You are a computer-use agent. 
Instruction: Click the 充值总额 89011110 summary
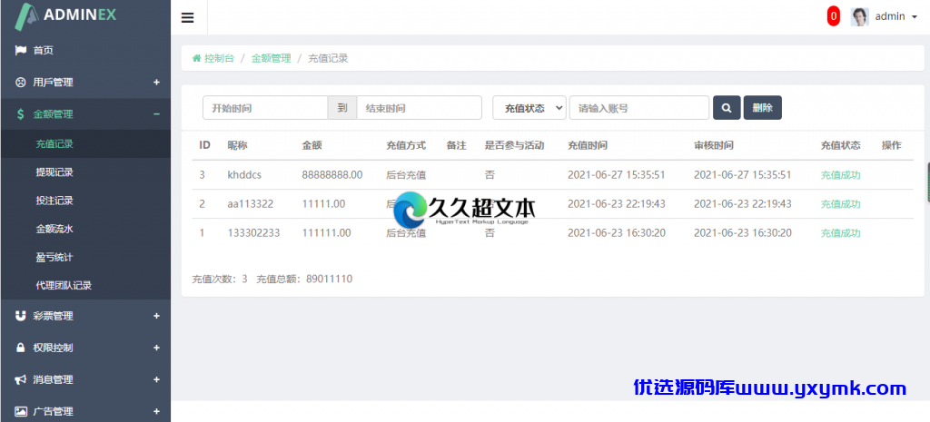[x=304, y=279]
